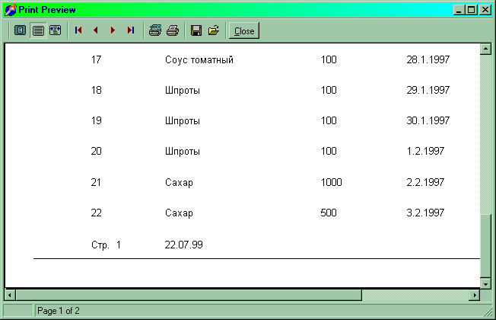Image resolution: width=496 pixels, height=320 pixels.
Task: Click the vertical scrollbar up arrow
Action: pyautogui.click(x=485, y=50)
